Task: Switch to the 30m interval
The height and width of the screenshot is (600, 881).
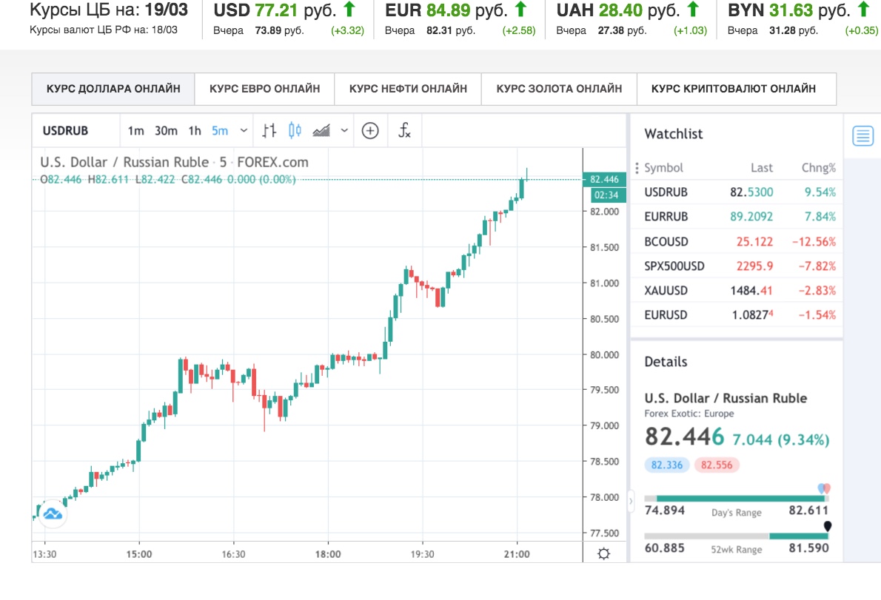Action: coord(166,131)
